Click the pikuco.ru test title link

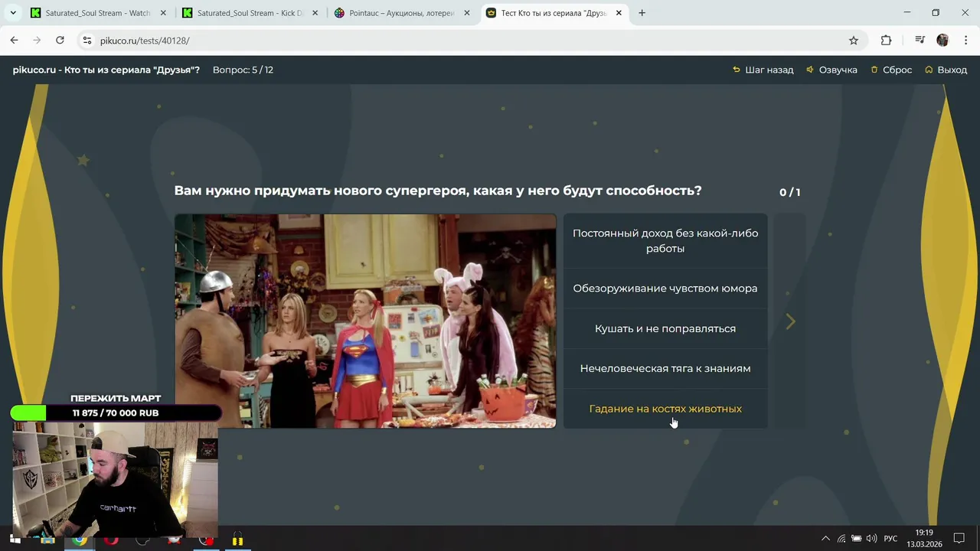tap(106, 70)
